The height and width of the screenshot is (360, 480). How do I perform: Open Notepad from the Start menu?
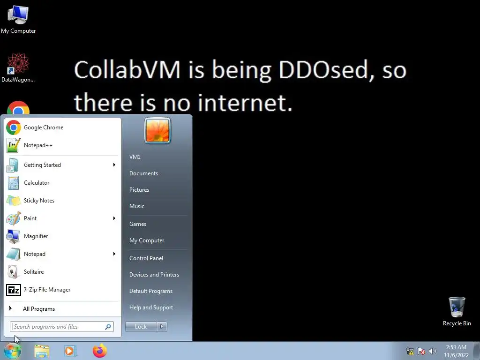click(x=62, y=254)
